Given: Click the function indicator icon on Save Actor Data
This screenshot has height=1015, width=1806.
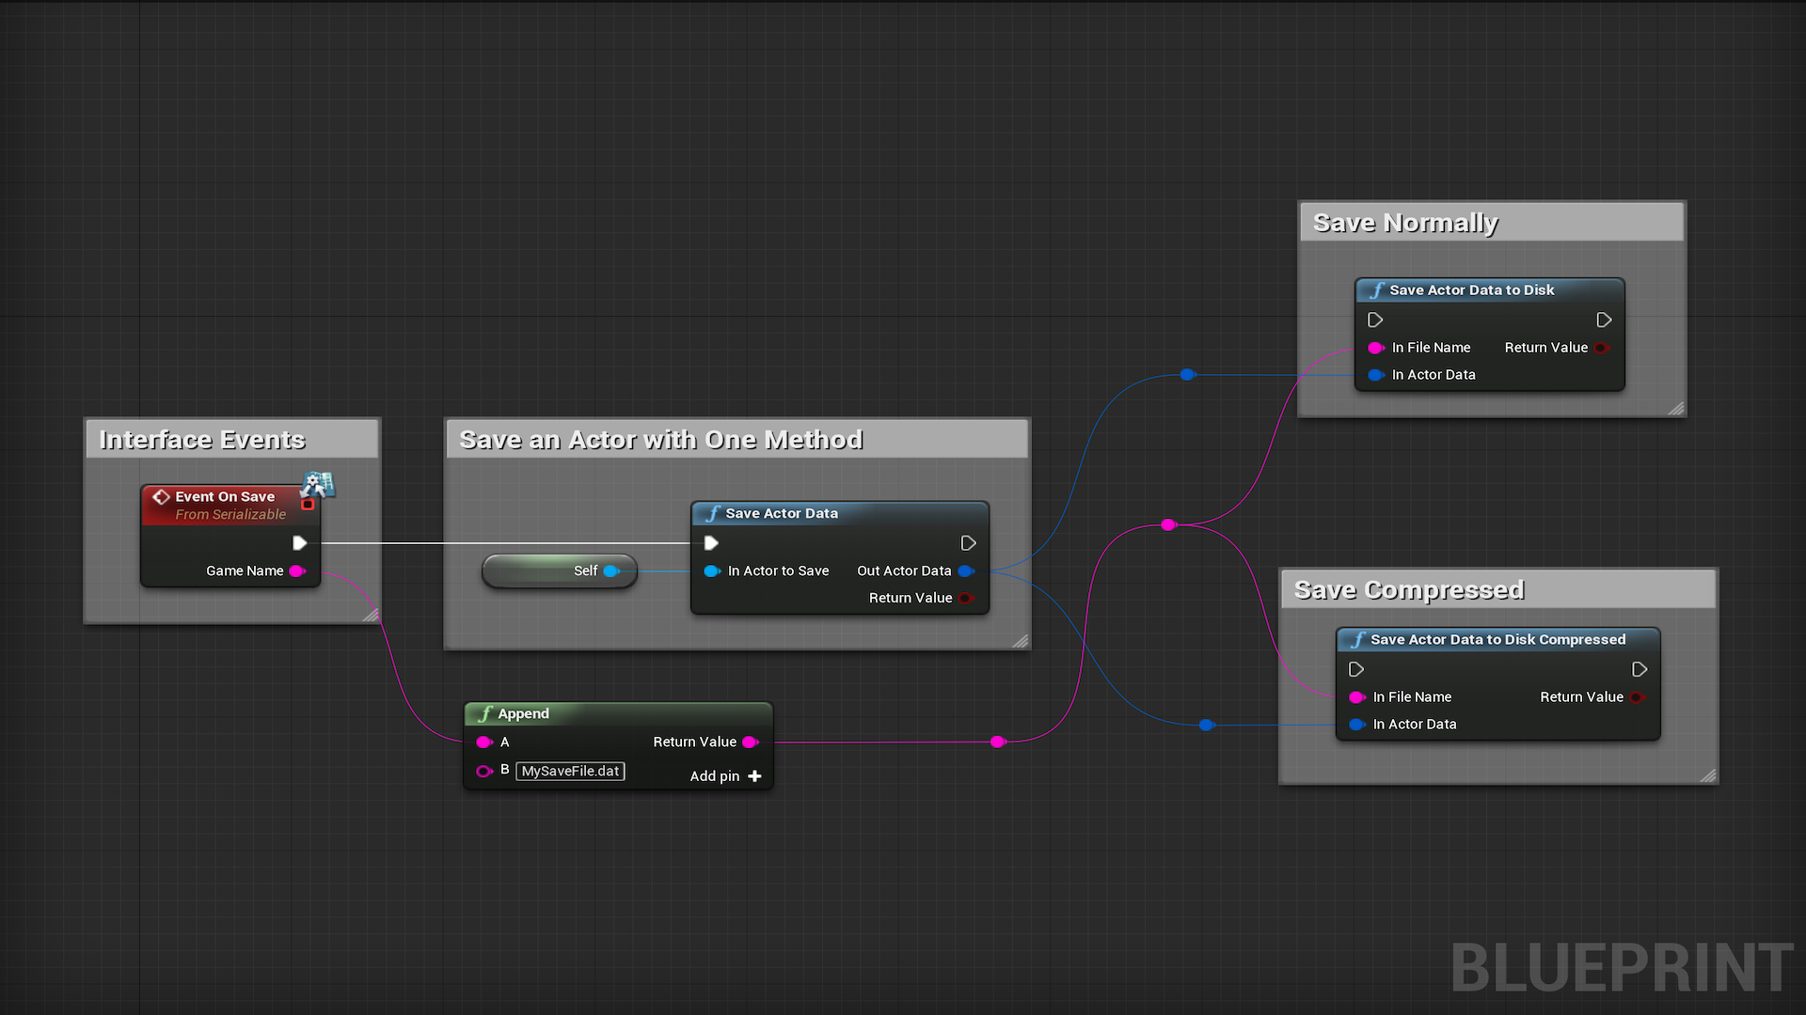Looking at the screenshot, I should click(x=709, y=512).
